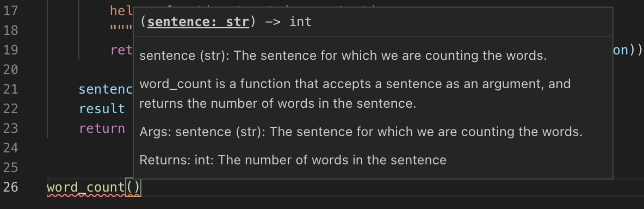Click line number 19 in the gutter
644x209 pixels.
click(11, 50)
